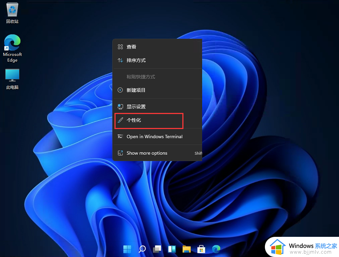Click Show more options
The width and height of the screenshot is (339, 257).
click(x=157, y=153)
